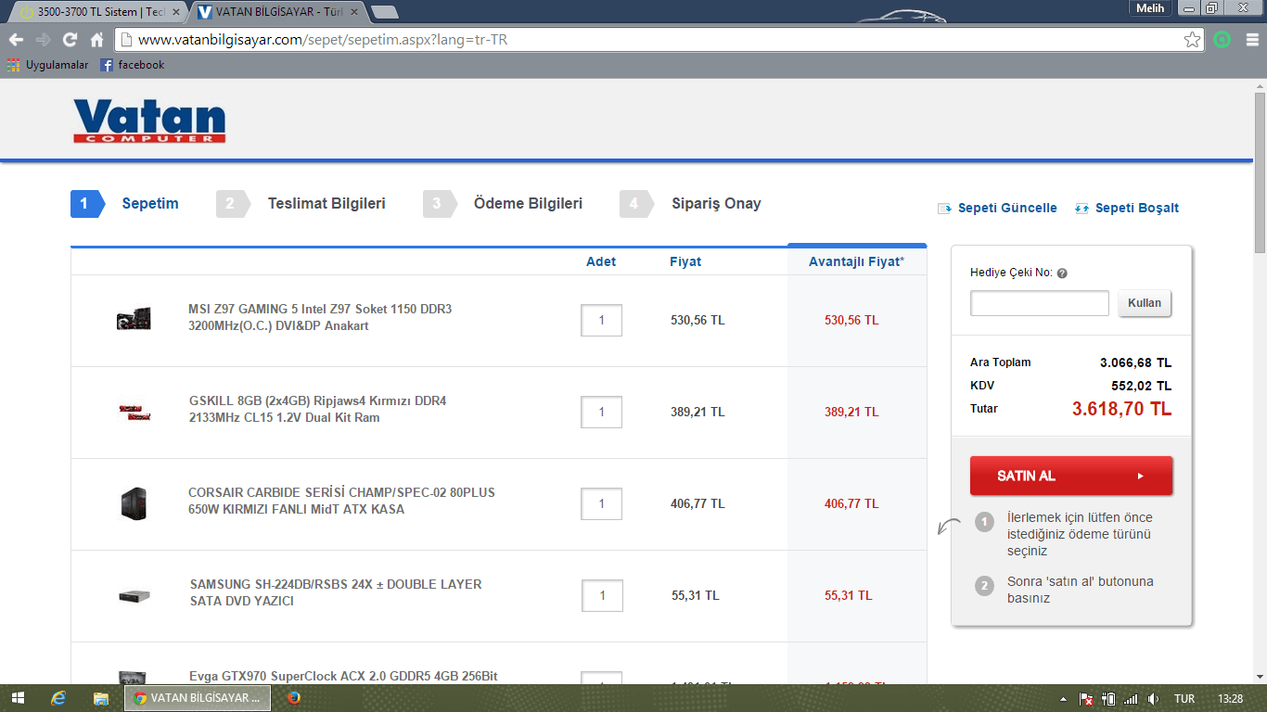Apply the gift code with Kullan
The image size is (1267, 712).
[1145, 303]
